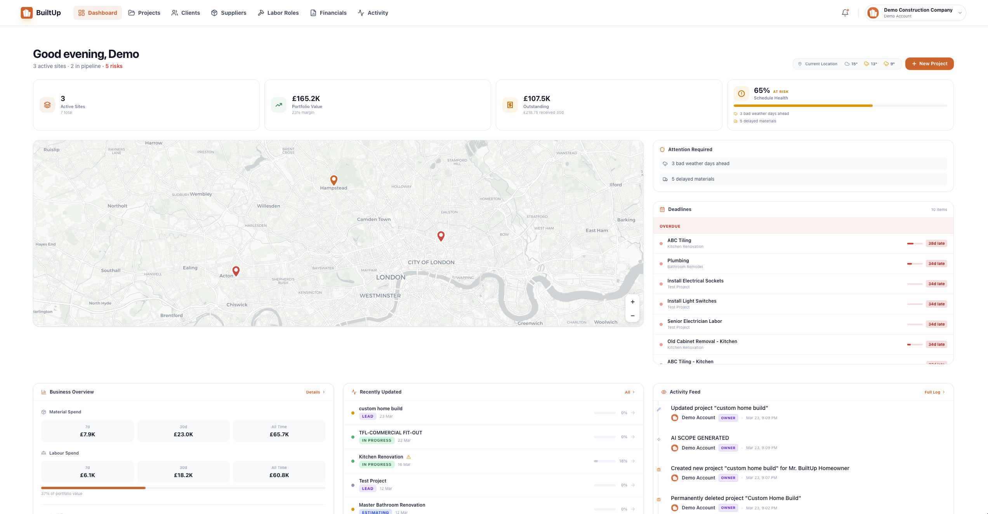Click the Deadlines calendar icon
This screenshot has width=988, height=514.
click(662, 209)
